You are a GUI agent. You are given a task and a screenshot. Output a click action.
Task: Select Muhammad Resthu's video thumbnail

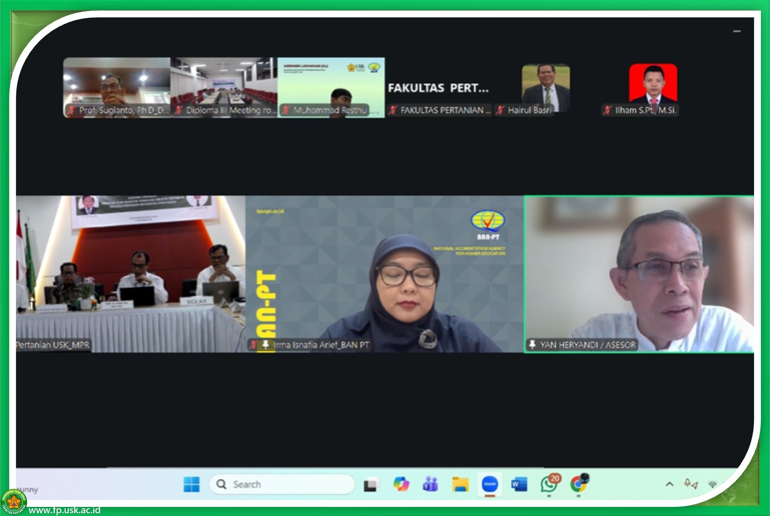tap(331, 88)
